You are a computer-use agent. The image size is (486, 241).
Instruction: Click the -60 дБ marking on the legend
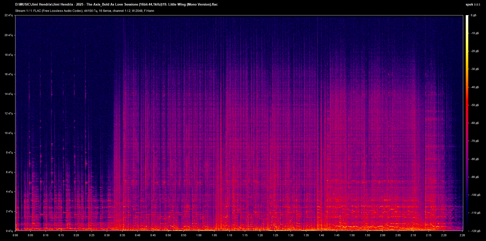tap(474, 123)
